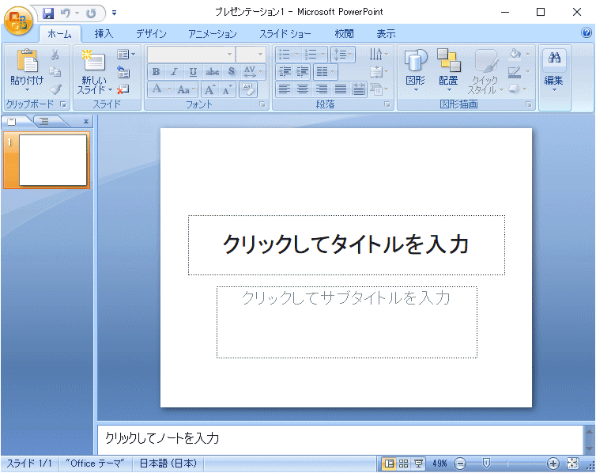Click the notes field クリックしてノートを入力
This screenshot has height=473, width=596.
click(x=340, y=438)
